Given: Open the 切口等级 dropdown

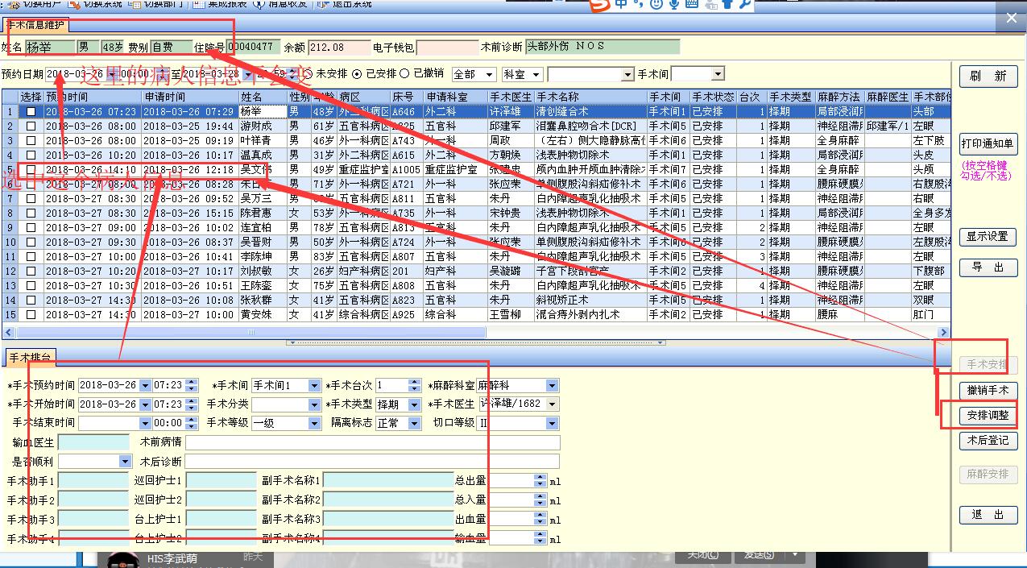Looking at the screenshot, I should pyautogui.click(x=552, y=422).
